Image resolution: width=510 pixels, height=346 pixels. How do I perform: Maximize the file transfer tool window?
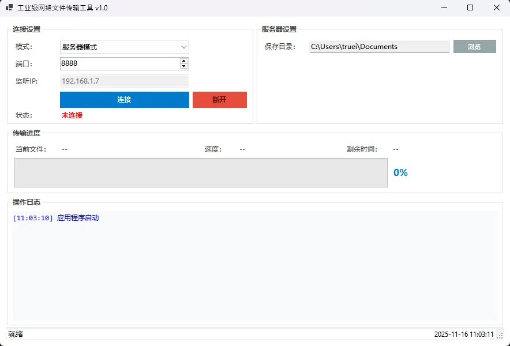click(470, 8)
